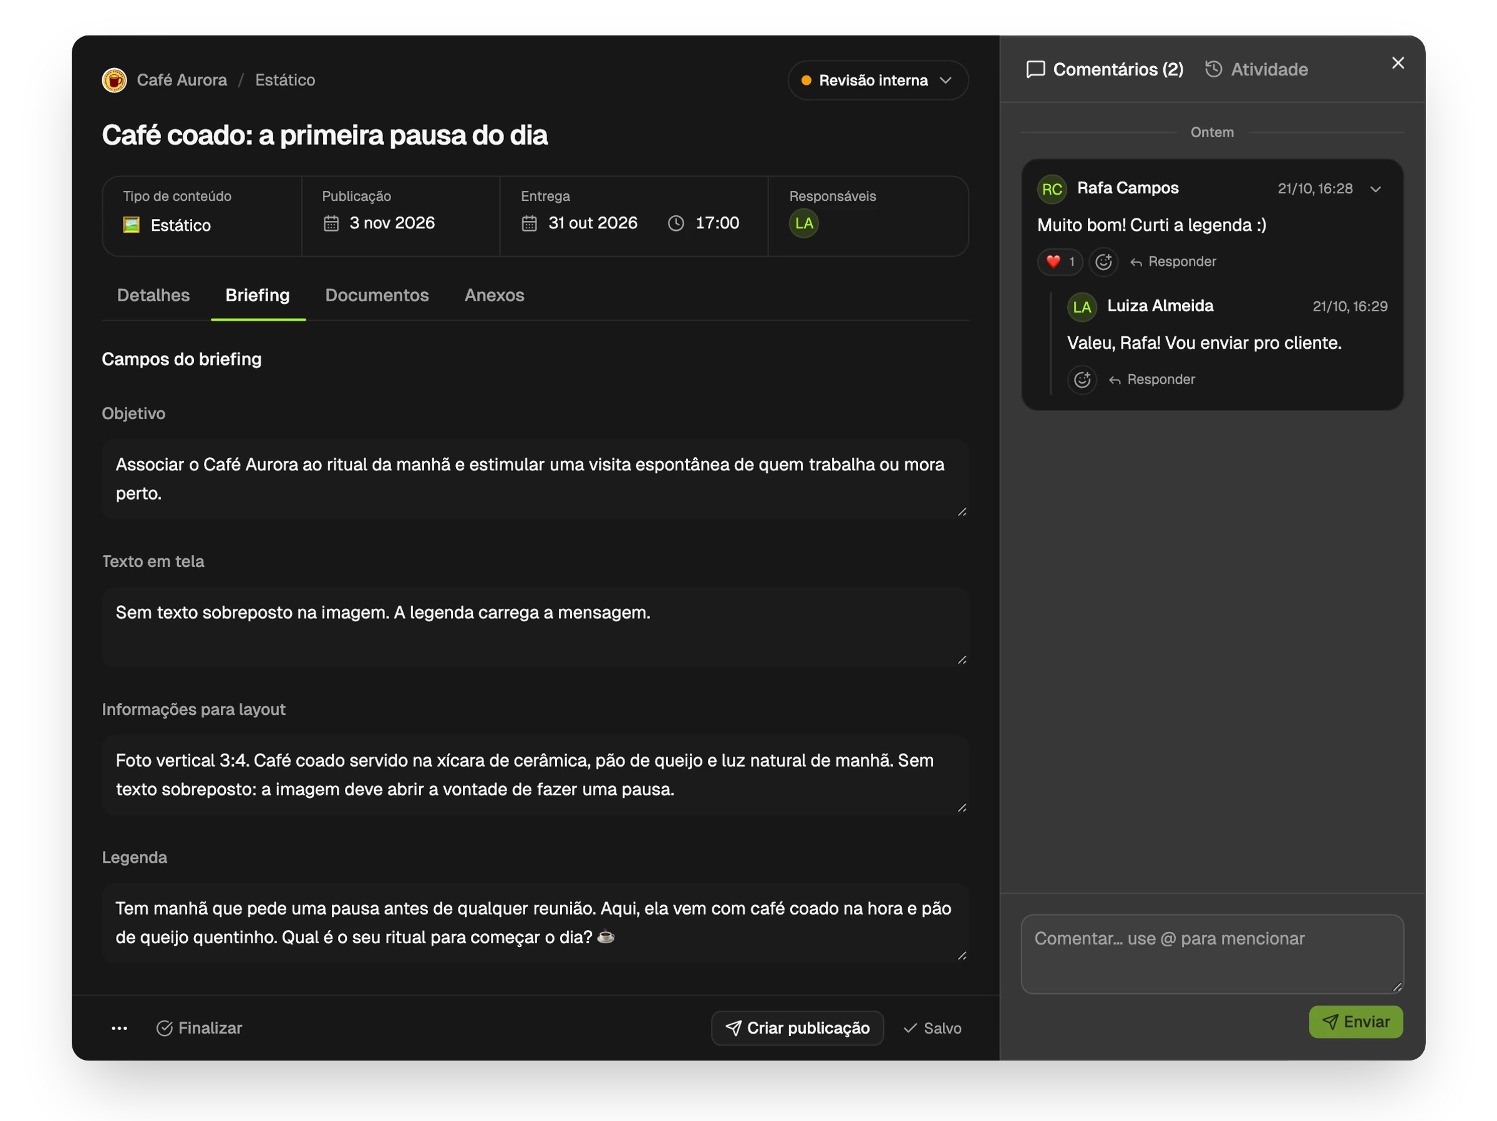This screenshot has height=1121, width=1497.
Task: Send the comment with Enviar button
Action: pos(1355,1021)
